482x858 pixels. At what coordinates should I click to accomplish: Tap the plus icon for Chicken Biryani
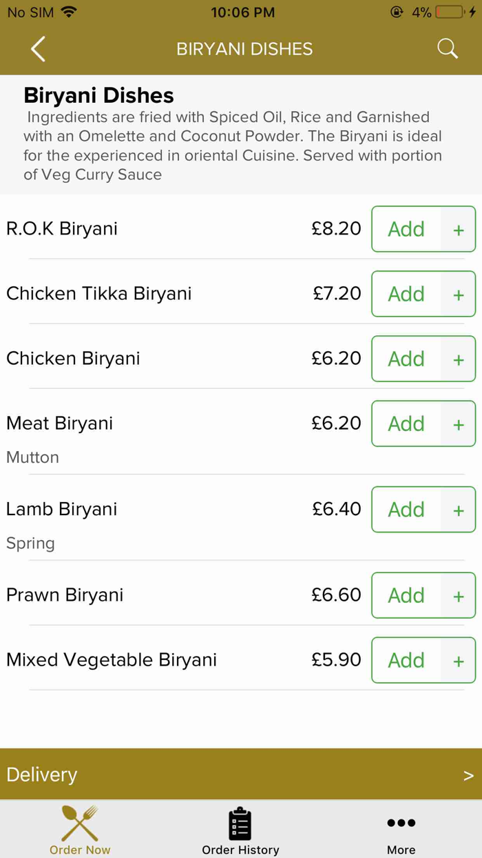pyautogui.click(x=459, y=359)
